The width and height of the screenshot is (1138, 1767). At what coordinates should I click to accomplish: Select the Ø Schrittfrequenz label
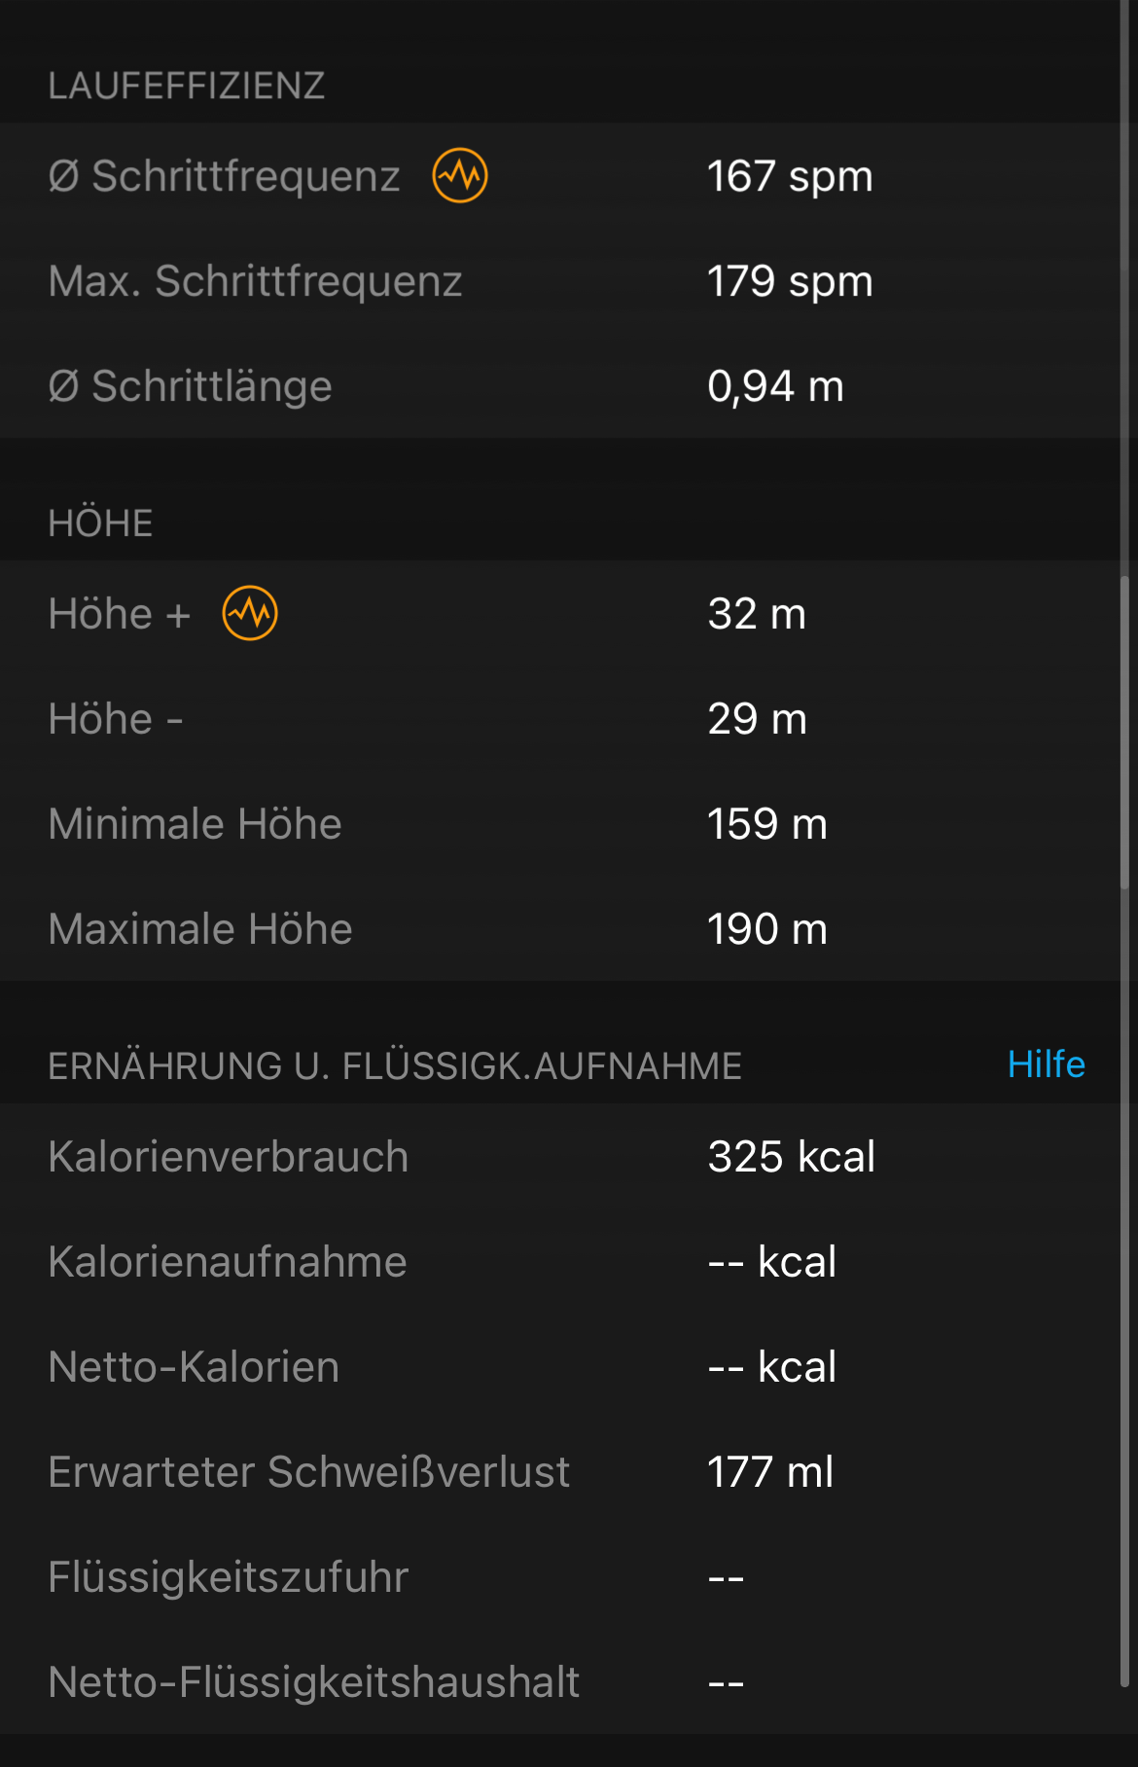224,176
